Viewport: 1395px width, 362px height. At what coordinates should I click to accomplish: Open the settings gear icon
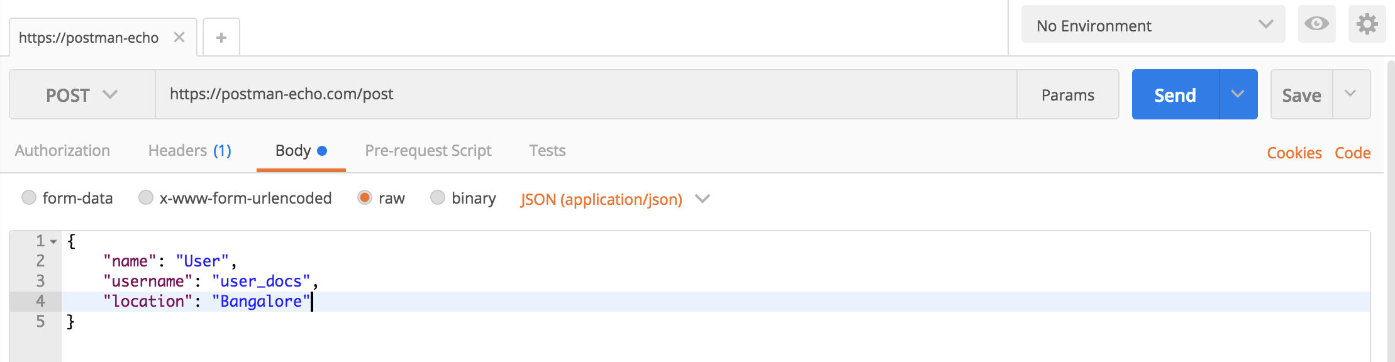coord(1367,24)
